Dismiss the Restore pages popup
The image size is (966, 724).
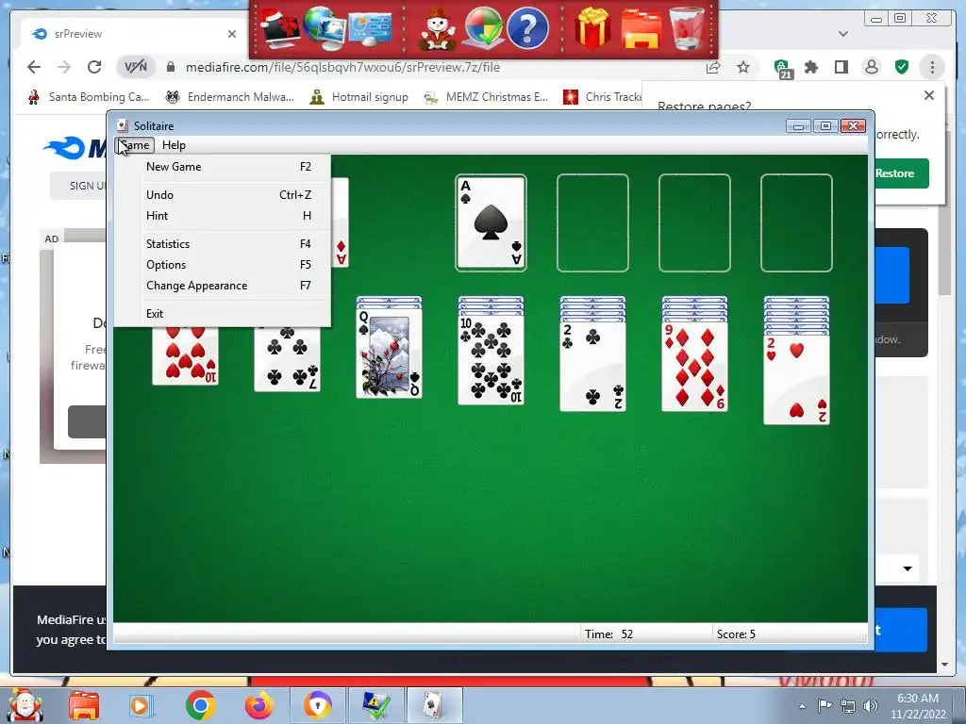tap(929, 95)
